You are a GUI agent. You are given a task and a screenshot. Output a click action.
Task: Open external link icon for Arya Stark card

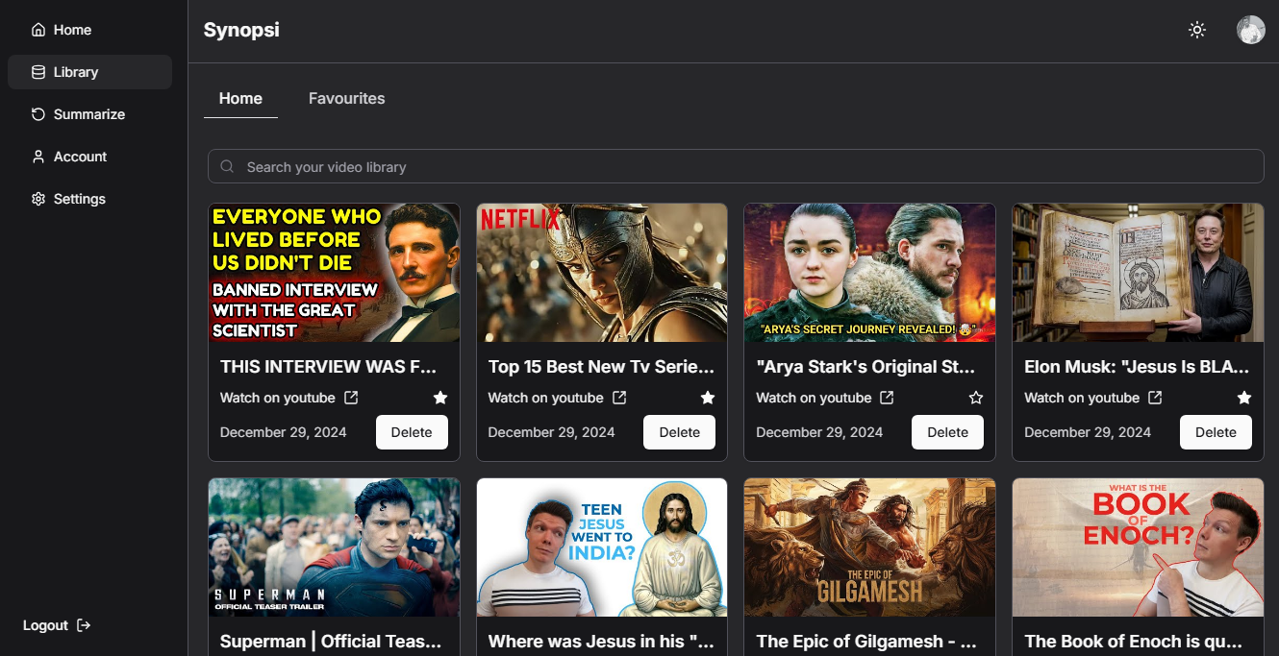click(888, 398)
